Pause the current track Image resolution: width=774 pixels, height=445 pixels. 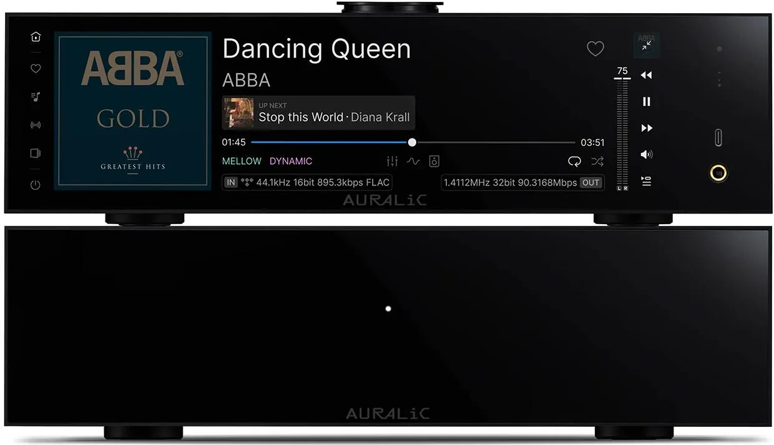coord(647,101)
